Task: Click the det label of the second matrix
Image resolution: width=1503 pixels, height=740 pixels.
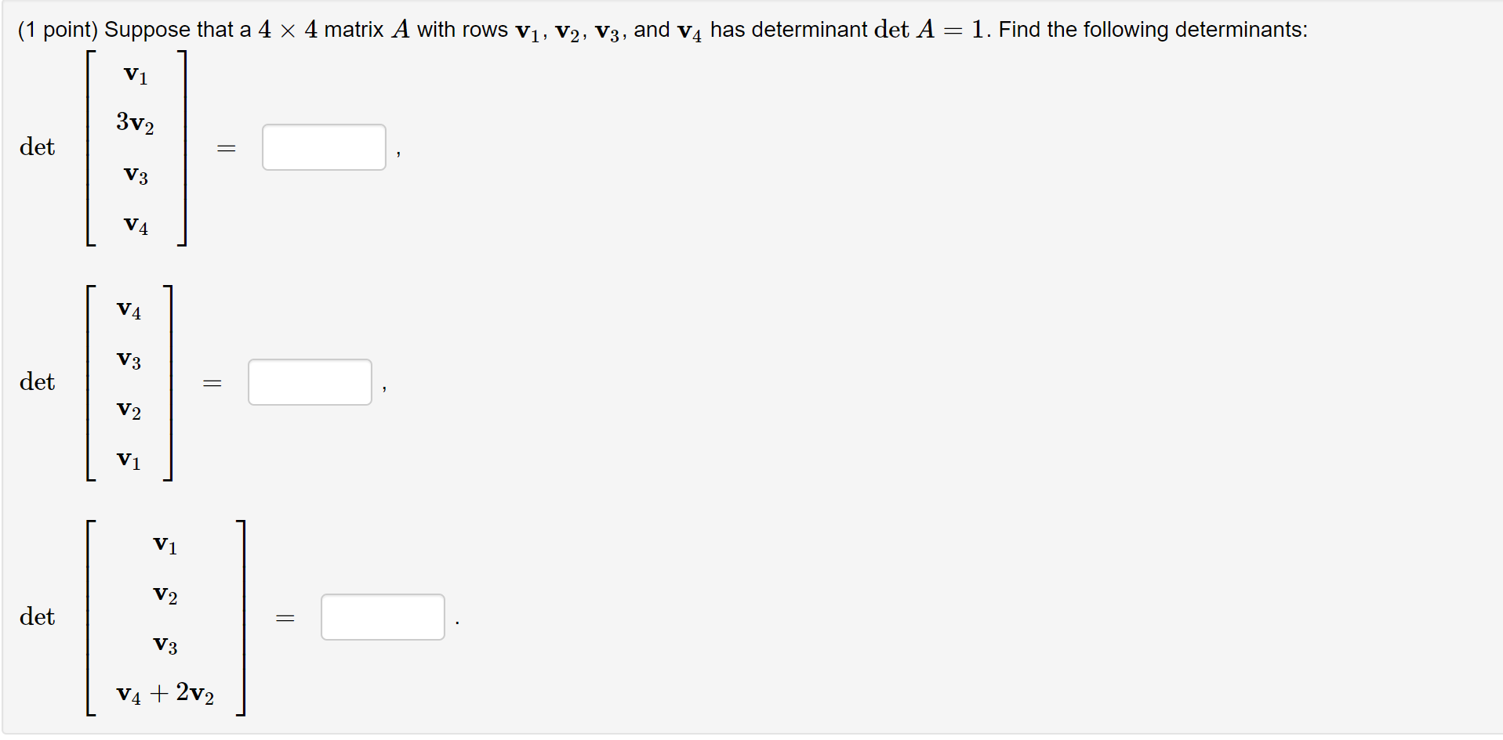Action: click(x=37, y=382)
